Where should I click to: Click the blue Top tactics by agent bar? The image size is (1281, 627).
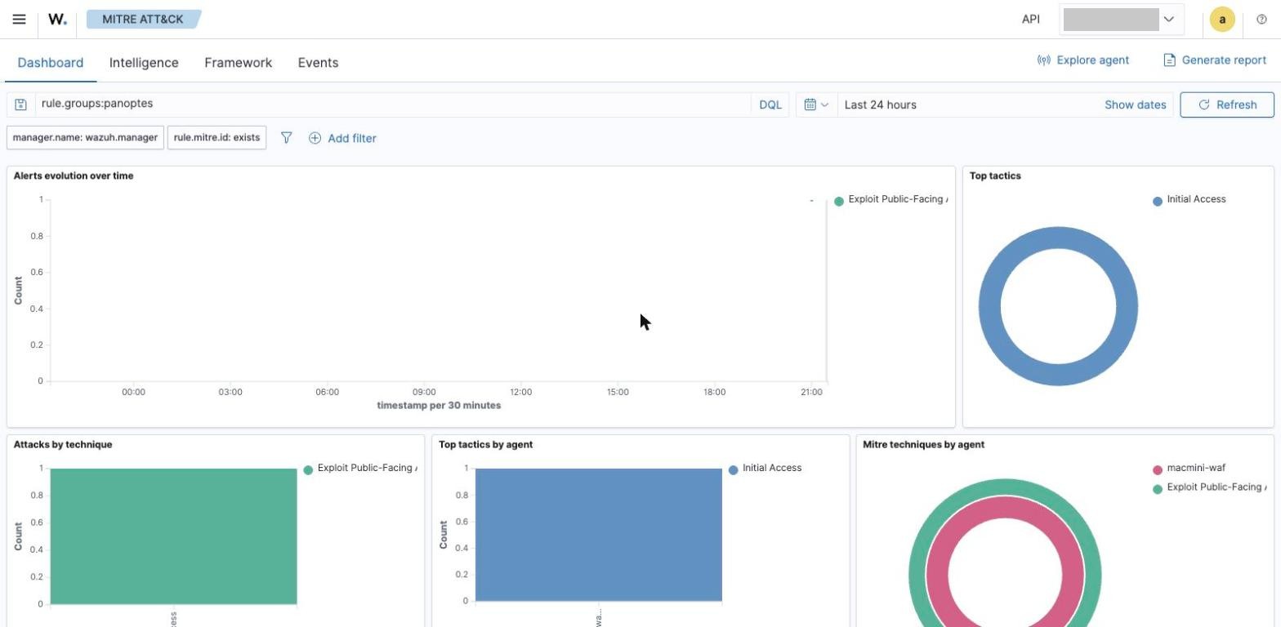click(x=598, y=535)
